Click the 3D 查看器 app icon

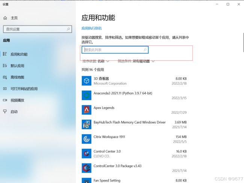tap(86, 81)
